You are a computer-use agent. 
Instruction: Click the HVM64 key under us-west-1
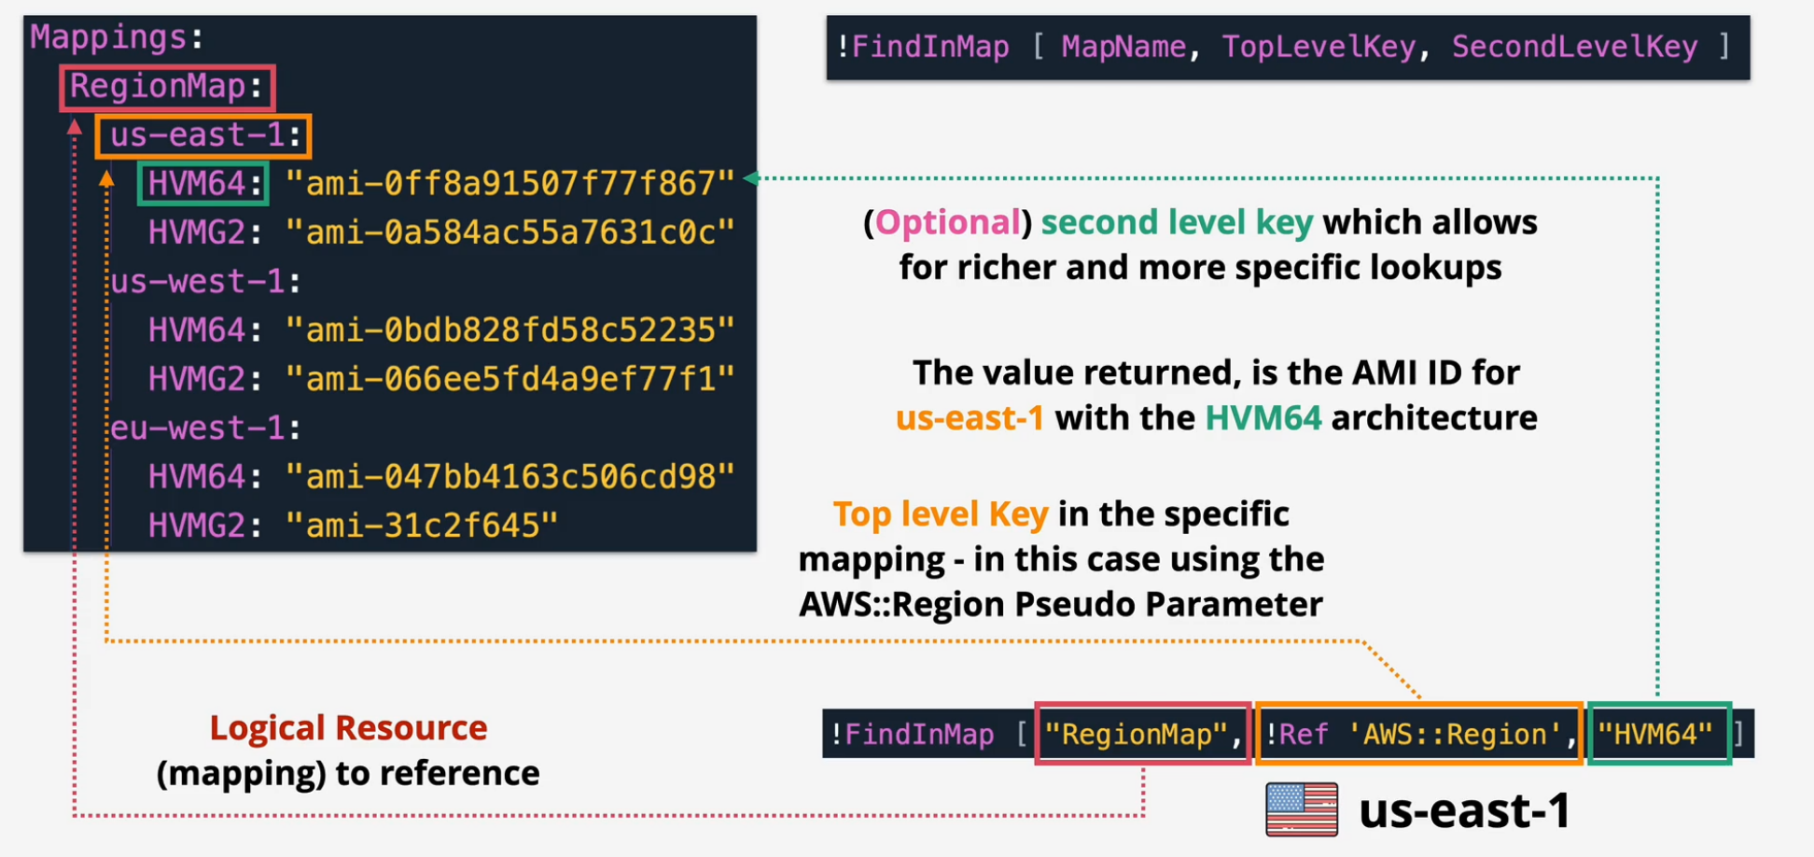(x=204, y=330)
